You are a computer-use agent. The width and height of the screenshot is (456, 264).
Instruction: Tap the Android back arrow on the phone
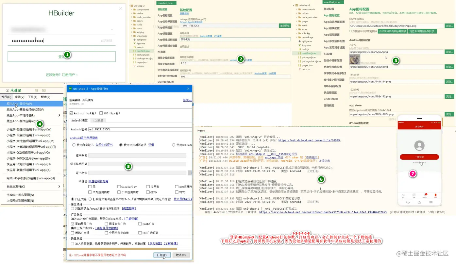[x=408, y=203]
